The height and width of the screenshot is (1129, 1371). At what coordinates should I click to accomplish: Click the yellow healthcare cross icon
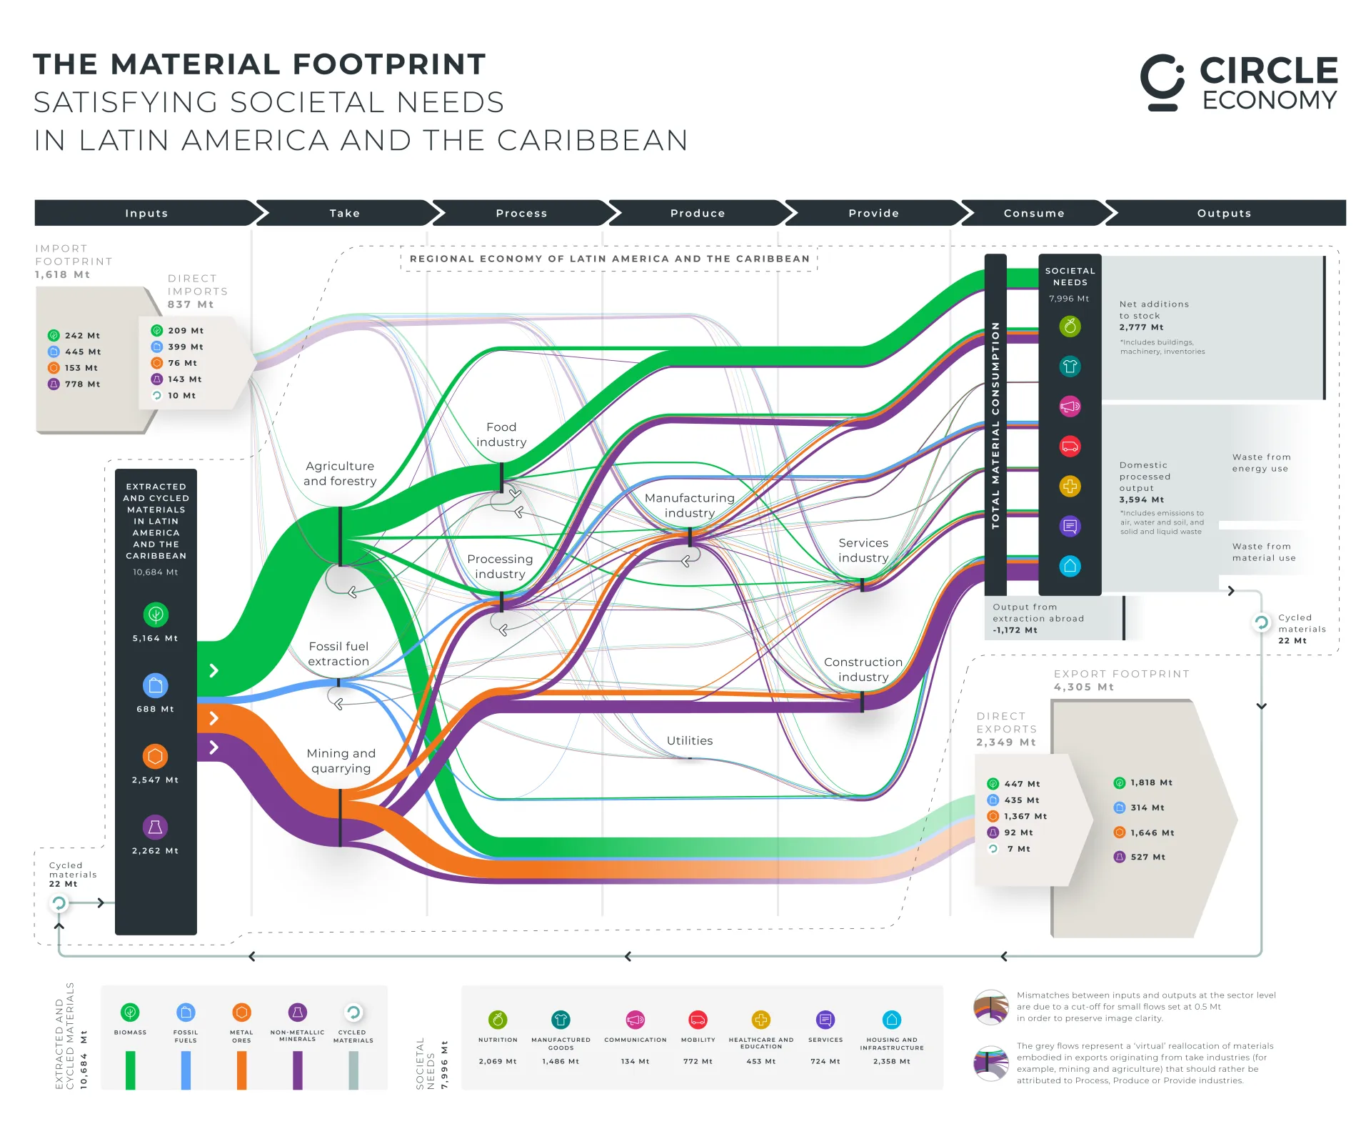[1070, 487]
